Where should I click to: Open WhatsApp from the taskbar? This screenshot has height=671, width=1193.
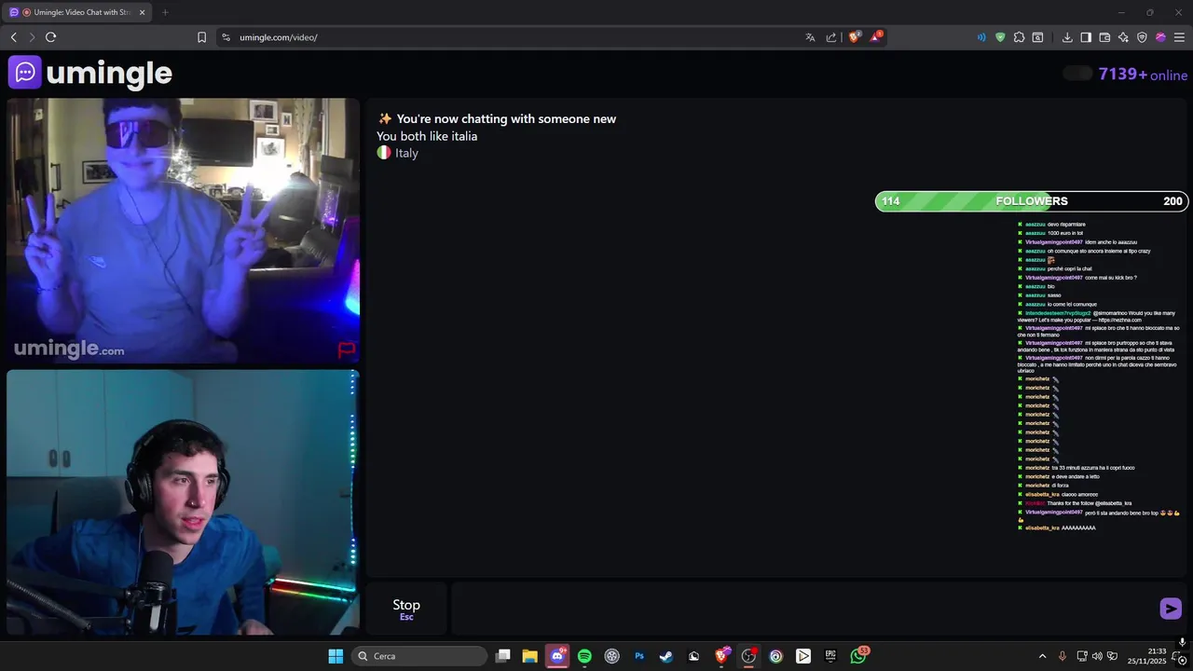tap(858, 656)
